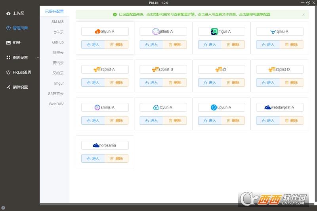Image resolution: width=317 pixels, height=211 pixels.
Task: Click the webdavplist-A cloud icon
Action: [267, 107]
